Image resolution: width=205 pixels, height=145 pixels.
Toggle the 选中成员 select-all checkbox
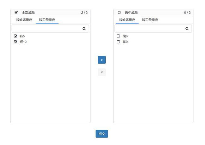pyautogui.click(x=119, y=13)
